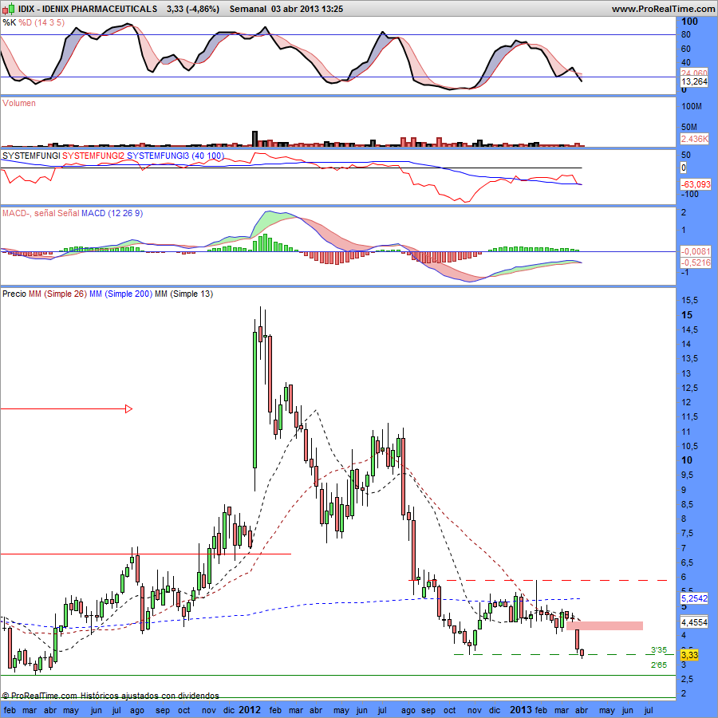Click the 15 price level on the scale
Image resolution: width=718 pixels, height=718 pixels.
687,315
